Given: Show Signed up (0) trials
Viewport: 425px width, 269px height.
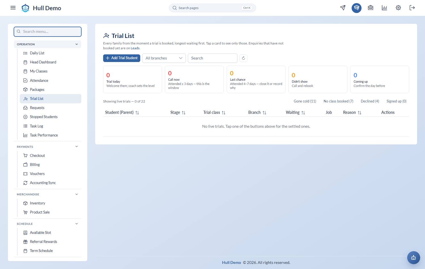Looking at the screenshot, I should (396, 101).
